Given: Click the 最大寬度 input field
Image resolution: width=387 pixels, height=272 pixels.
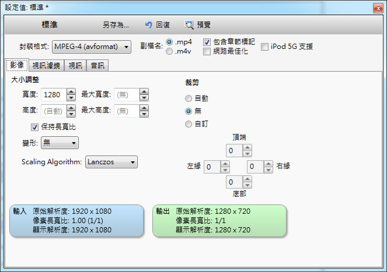Looking at the screenshot, I should 127,95.
